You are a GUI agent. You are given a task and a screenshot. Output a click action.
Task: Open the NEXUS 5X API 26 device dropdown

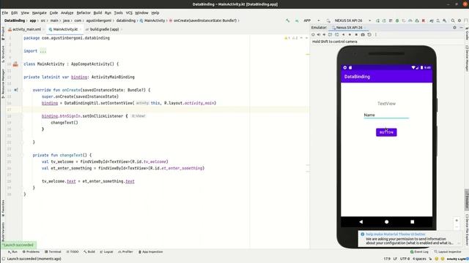(x=352, y=20)
